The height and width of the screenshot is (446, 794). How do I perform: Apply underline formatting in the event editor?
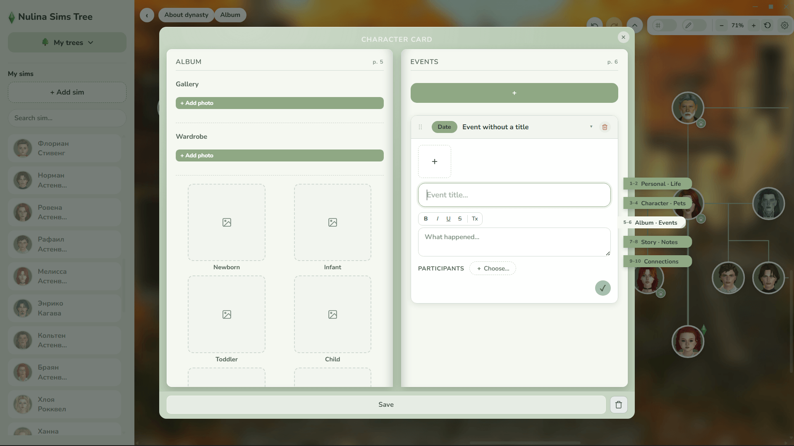[448, 219]
